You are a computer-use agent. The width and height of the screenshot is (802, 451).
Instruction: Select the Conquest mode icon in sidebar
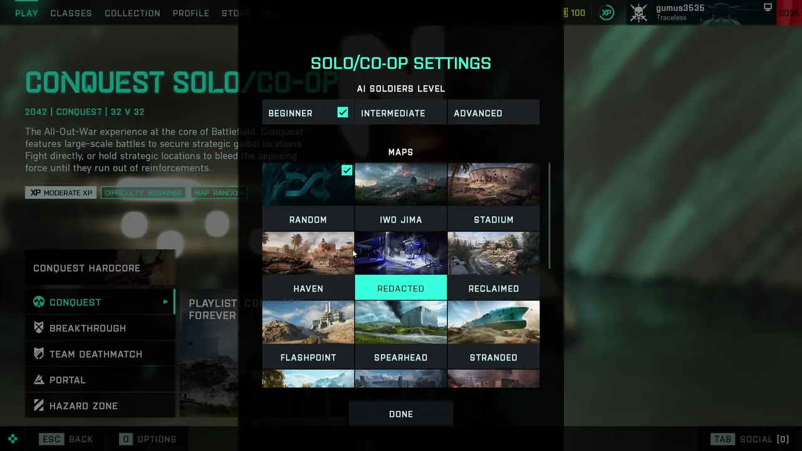coord(39,303)
